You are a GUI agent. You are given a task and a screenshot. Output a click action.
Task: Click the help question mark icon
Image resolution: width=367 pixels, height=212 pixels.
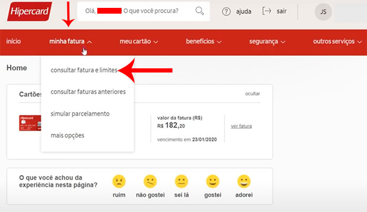(x=226, y=12)
